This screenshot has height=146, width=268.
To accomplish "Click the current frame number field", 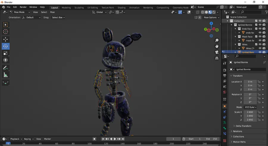I will pos(173,139).
